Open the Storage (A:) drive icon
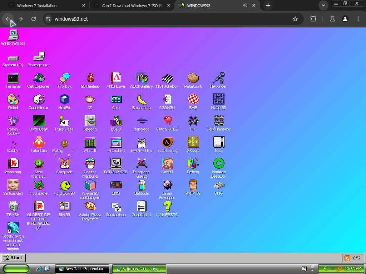 39,60
